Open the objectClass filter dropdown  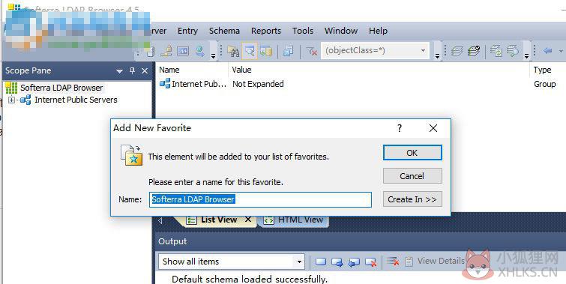click(x=423, y=51)
